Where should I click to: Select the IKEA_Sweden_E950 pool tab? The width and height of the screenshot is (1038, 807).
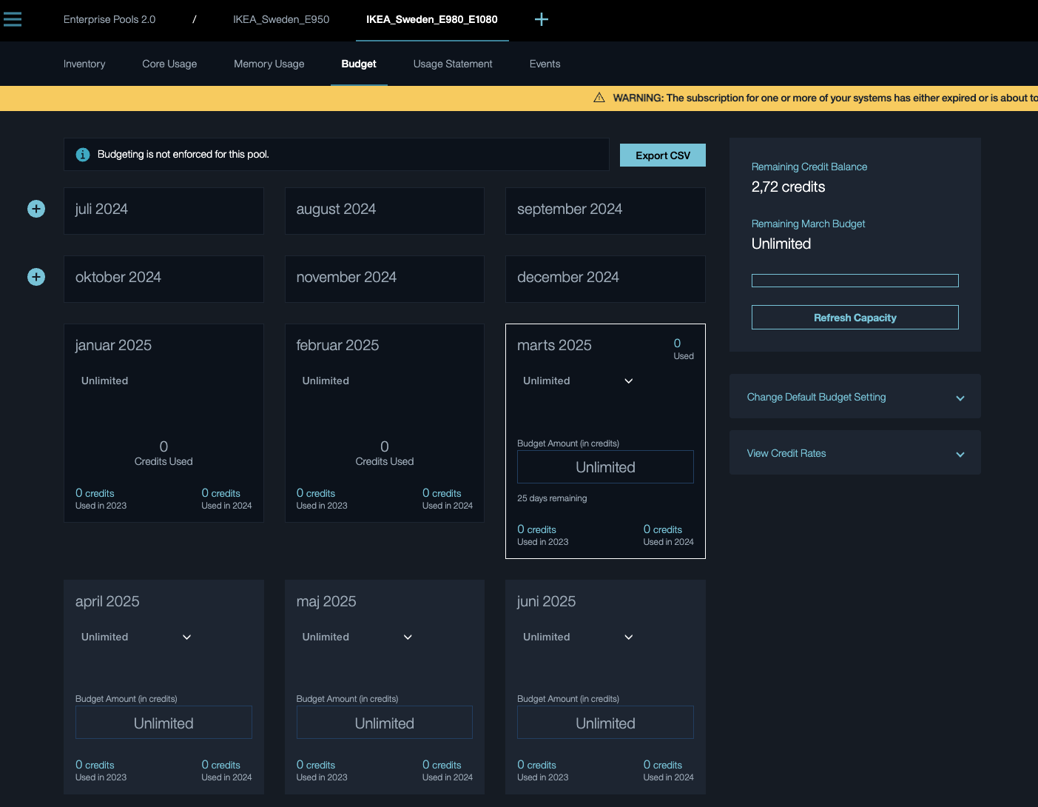click(281, 19)
